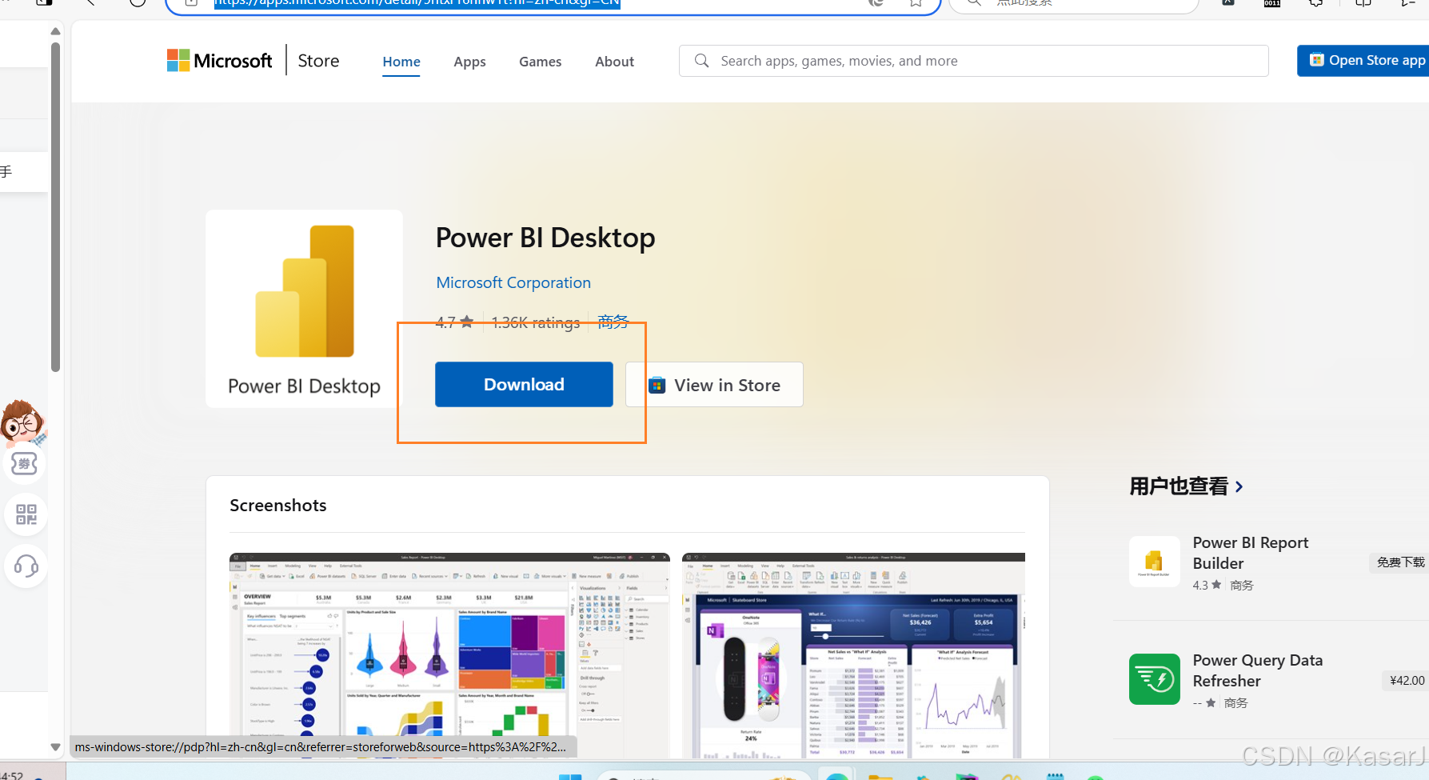This screenshot has height=780, width=1429.
Task: Click the cartoon mascot avatar
Action: (x=23, y=422)
